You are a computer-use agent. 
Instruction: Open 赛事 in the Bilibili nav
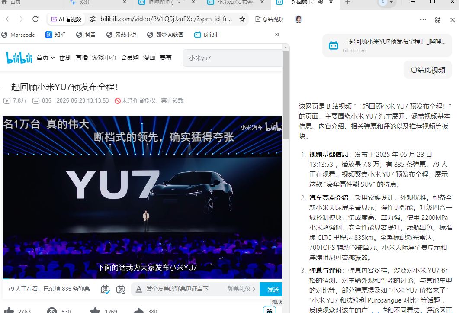pyautogui.click(x=166, y=58)
